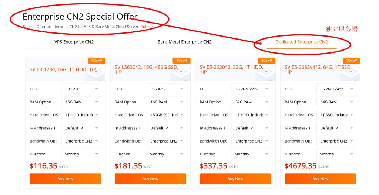Open the L5630*2 CPU dropdown
This screenshot has width=379, height=195.
tap(166, 89)
